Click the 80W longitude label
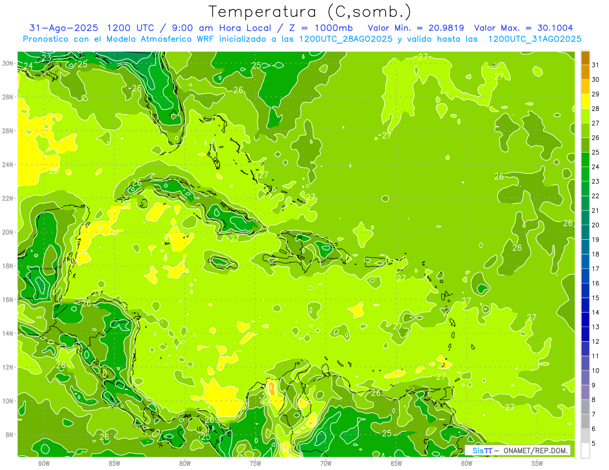This screenshot has height=470, width=609. pyautogui.click(x=185, y=464)
